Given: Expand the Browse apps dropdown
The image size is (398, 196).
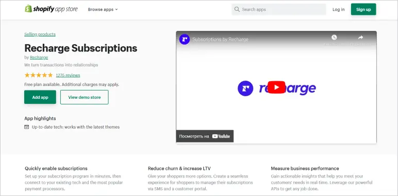Looking at the screenshot, I should (103, 9).
